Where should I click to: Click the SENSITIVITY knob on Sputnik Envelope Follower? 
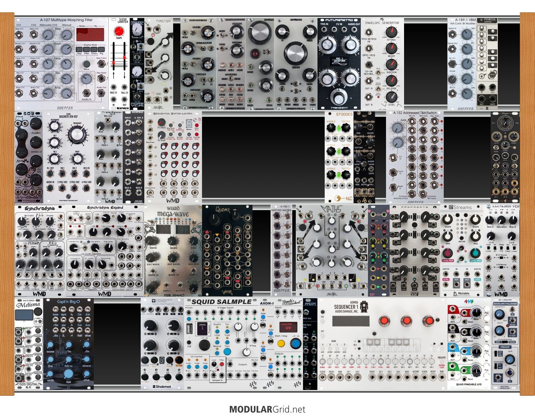click(499, 315)
